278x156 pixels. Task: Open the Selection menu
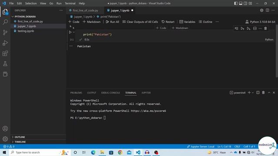[31, 3]
